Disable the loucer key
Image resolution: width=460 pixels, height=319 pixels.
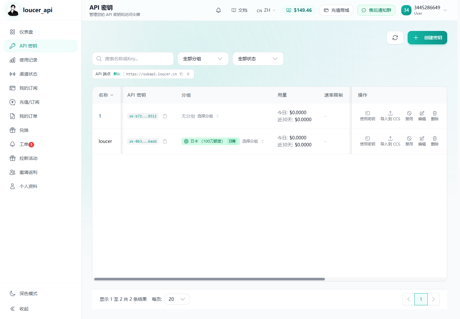409,141
